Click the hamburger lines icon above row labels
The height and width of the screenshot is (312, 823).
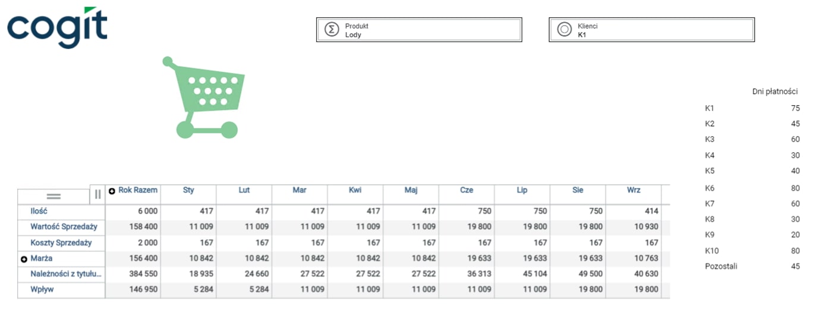pos(53,196)
